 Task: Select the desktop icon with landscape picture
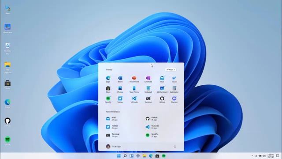(x=7, y=28)
